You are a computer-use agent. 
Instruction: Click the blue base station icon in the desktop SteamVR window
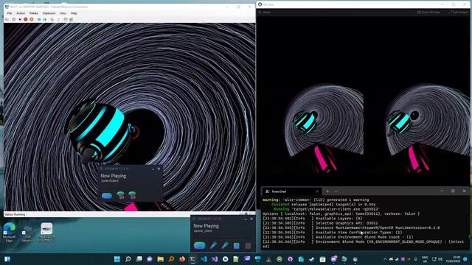click(x=237, y=246)
